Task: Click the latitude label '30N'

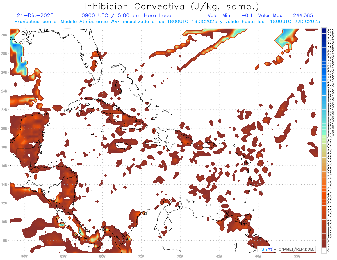Action: [x=5, y=35]
